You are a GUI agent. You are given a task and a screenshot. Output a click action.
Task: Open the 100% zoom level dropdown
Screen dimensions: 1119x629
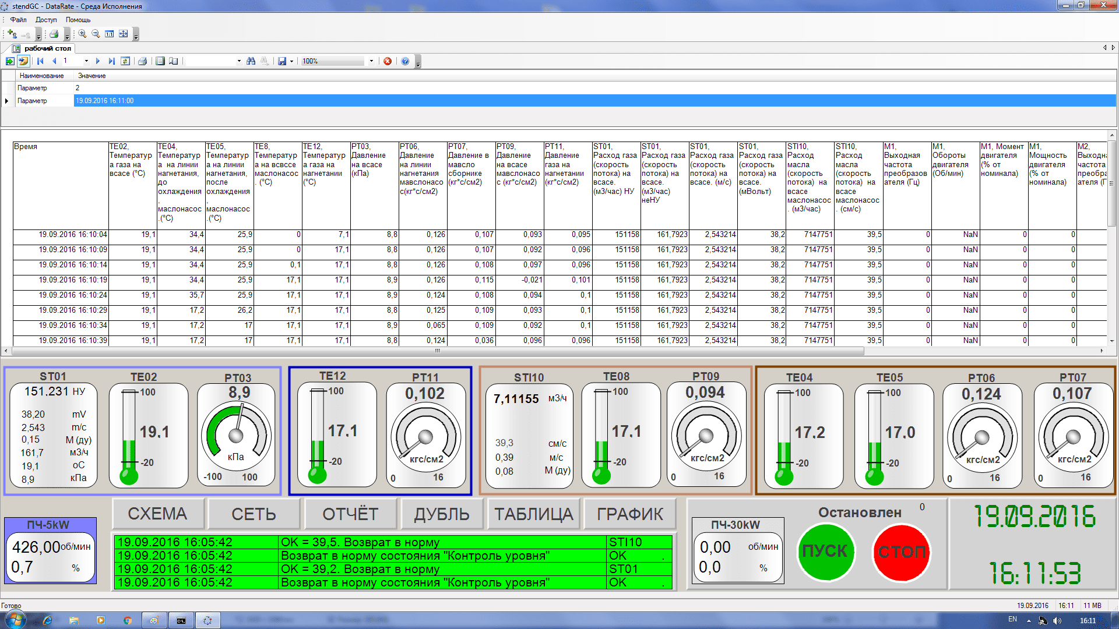point(371,61)
